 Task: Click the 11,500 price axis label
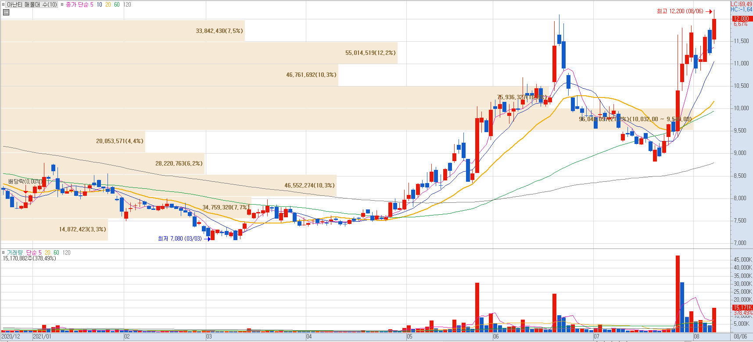click(742, 41)
